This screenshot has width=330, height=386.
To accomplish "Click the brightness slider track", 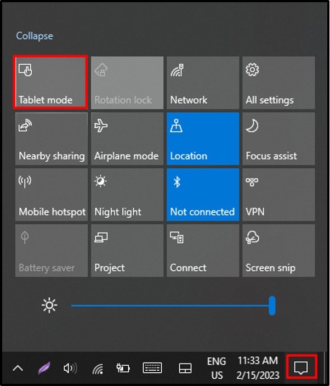I will point(170,305).
